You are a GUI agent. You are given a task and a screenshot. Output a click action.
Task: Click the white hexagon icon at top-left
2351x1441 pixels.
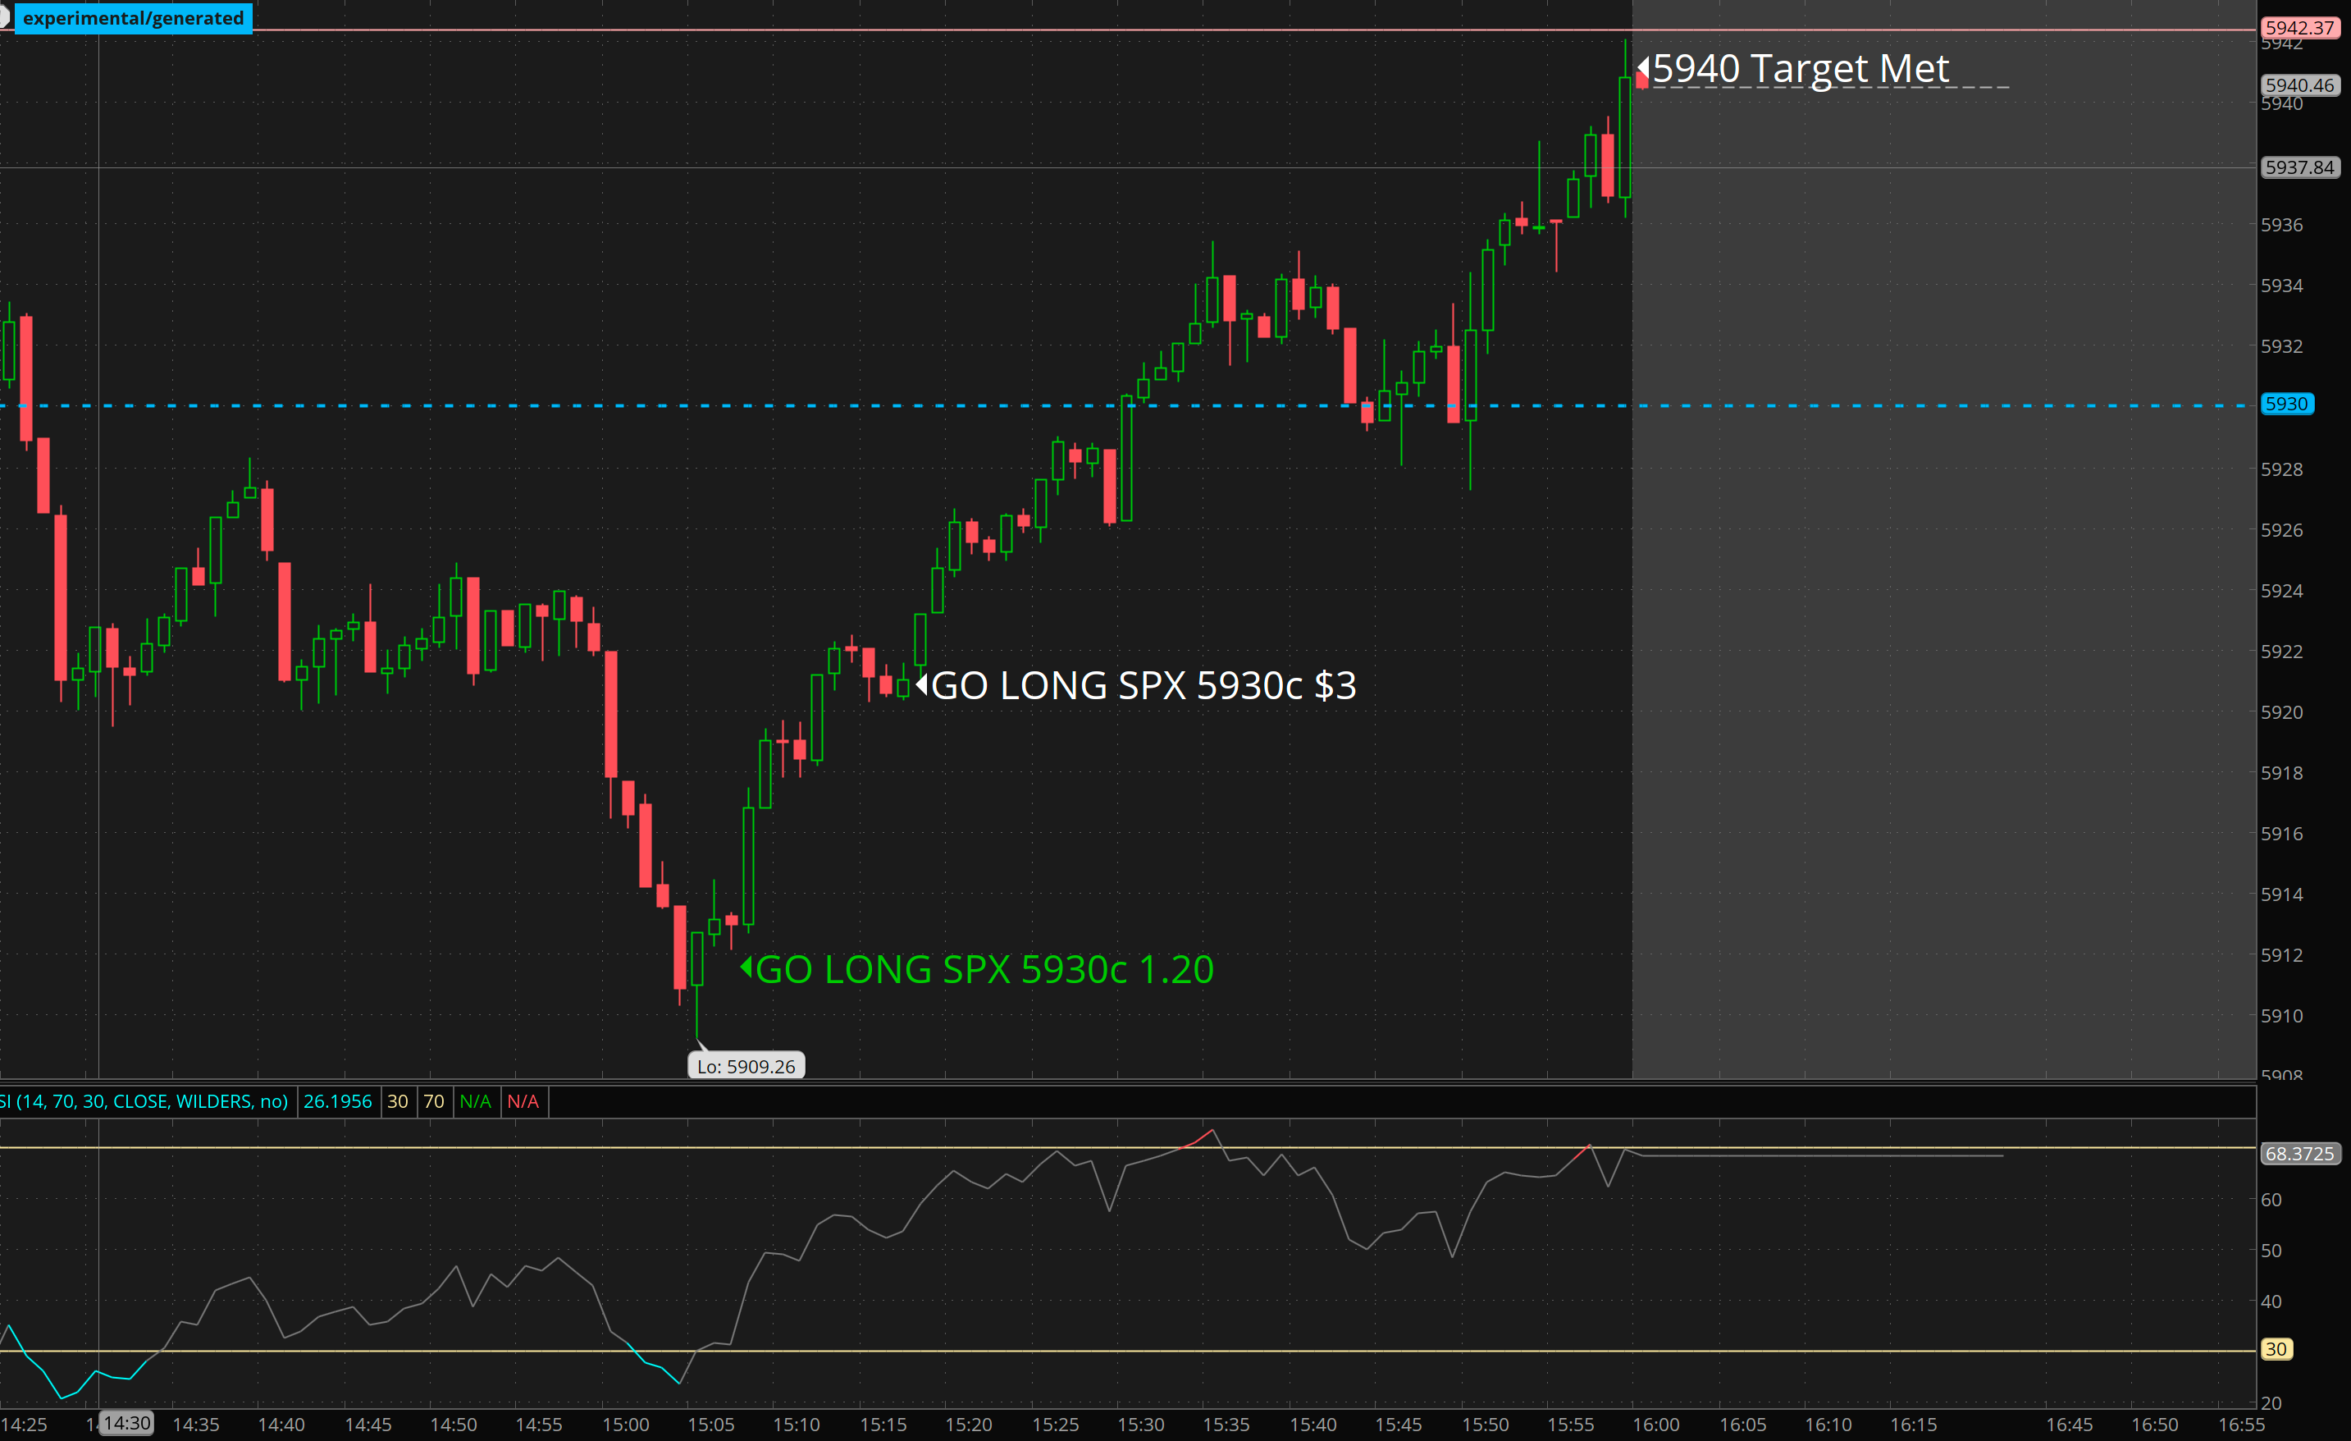coord(4,17)
